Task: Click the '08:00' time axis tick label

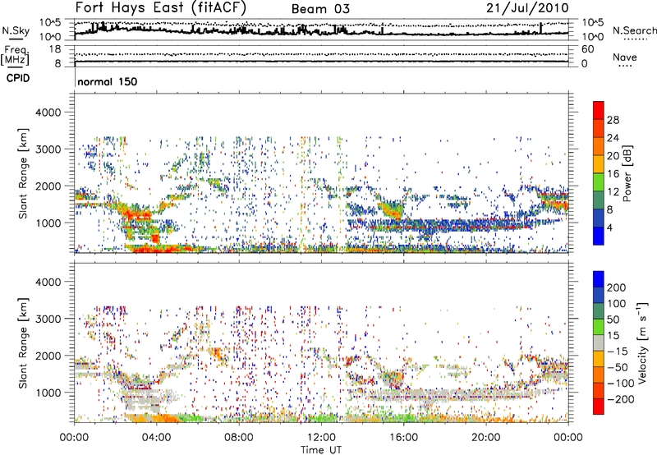Action: 239,438
